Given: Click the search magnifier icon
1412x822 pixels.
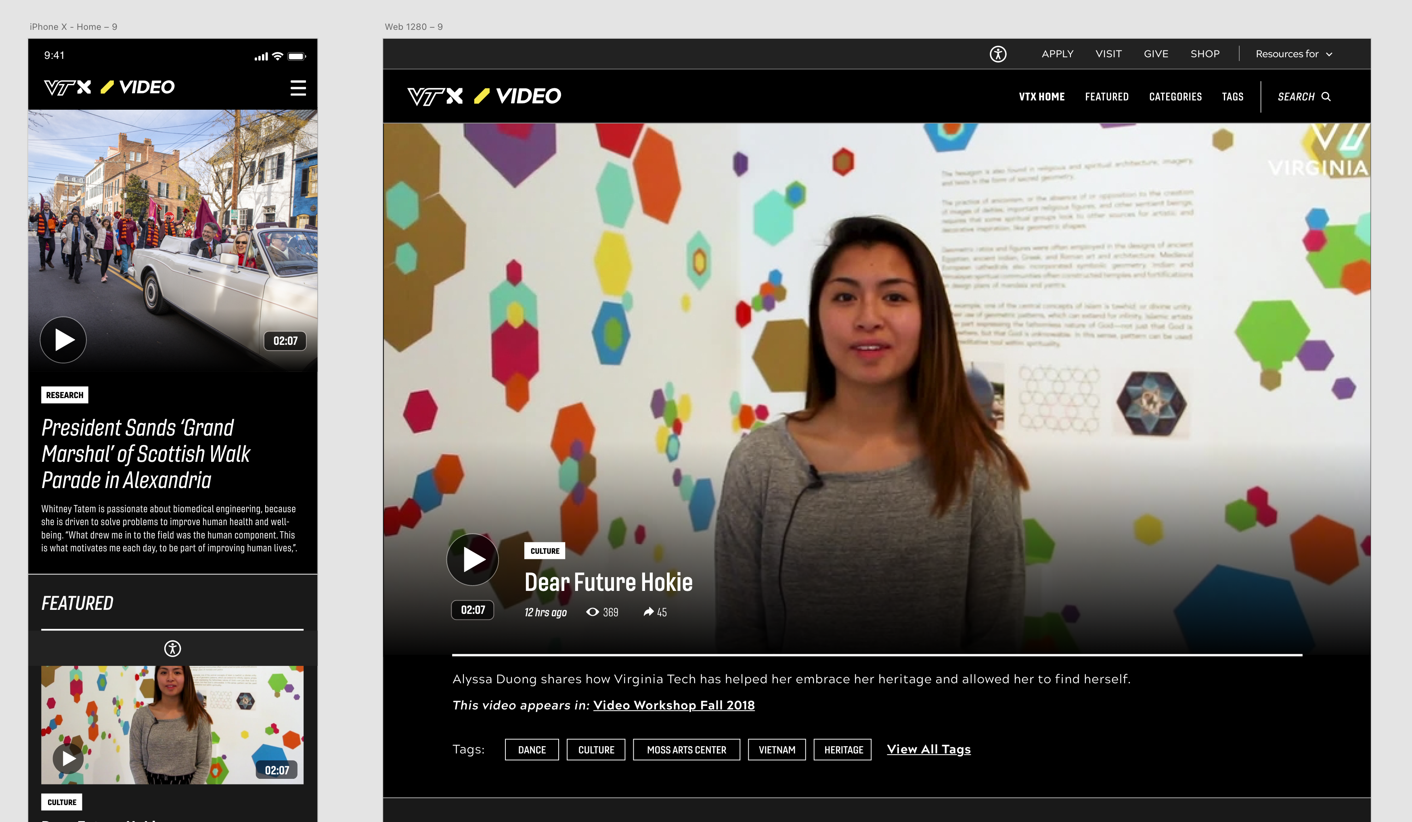Looking at the screenshot, I should pyautogui.click(x=1326, y=97).
